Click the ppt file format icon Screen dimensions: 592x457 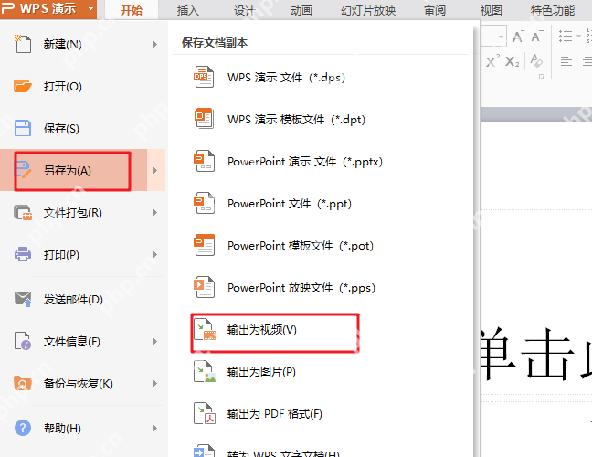click(204, 203)
